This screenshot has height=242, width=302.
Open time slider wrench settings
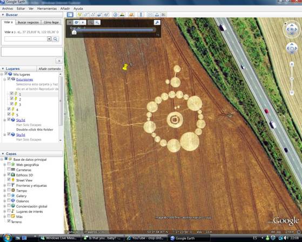pyautogui.click(x=157, y=22)
